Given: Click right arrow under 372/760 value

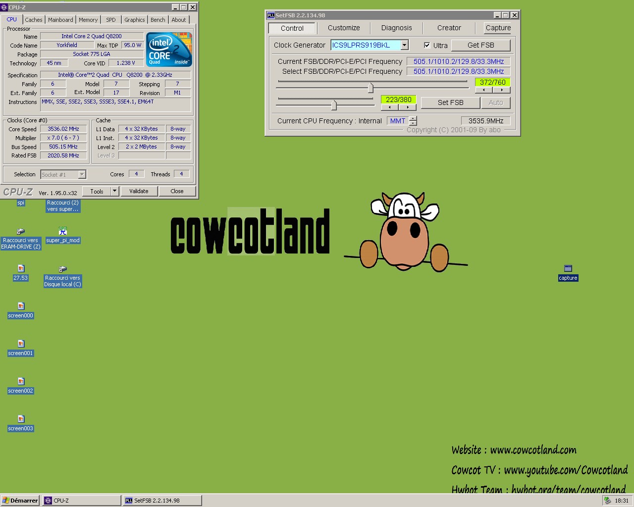Looking at the screenshot, I should 501,90.
